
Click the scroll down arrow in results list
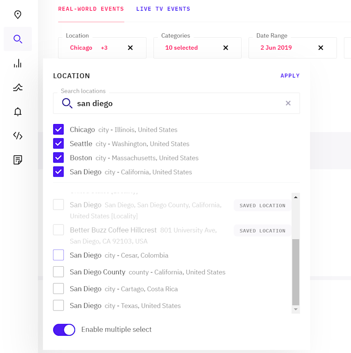(x=296, y=309)
